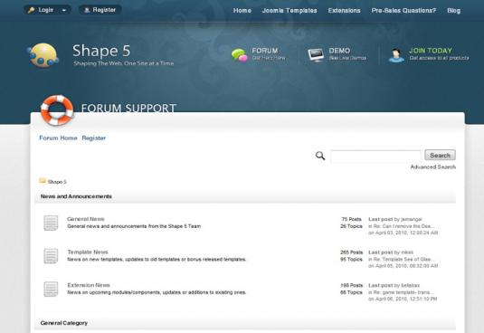Image resolution: width=484 pixels, height=333 pixels.
Task: Click the Register button in top bar
Action: click(100, 10)
